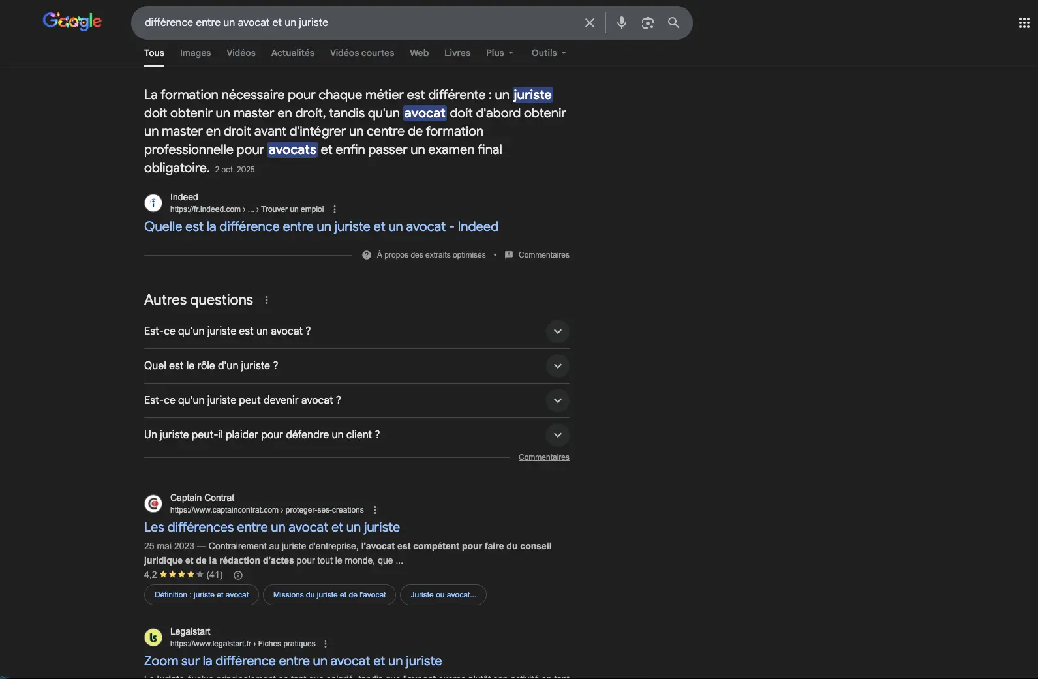Expand 'Est-ce qu'un juriste est un avocat ?'
This screenshot has width=1038, height=679.
557,331
